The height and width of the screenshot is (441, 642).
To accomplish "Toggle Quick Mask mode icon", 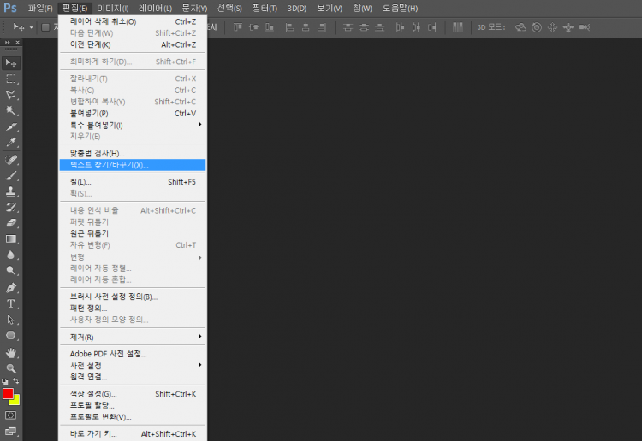I will [x=11, y=415].
